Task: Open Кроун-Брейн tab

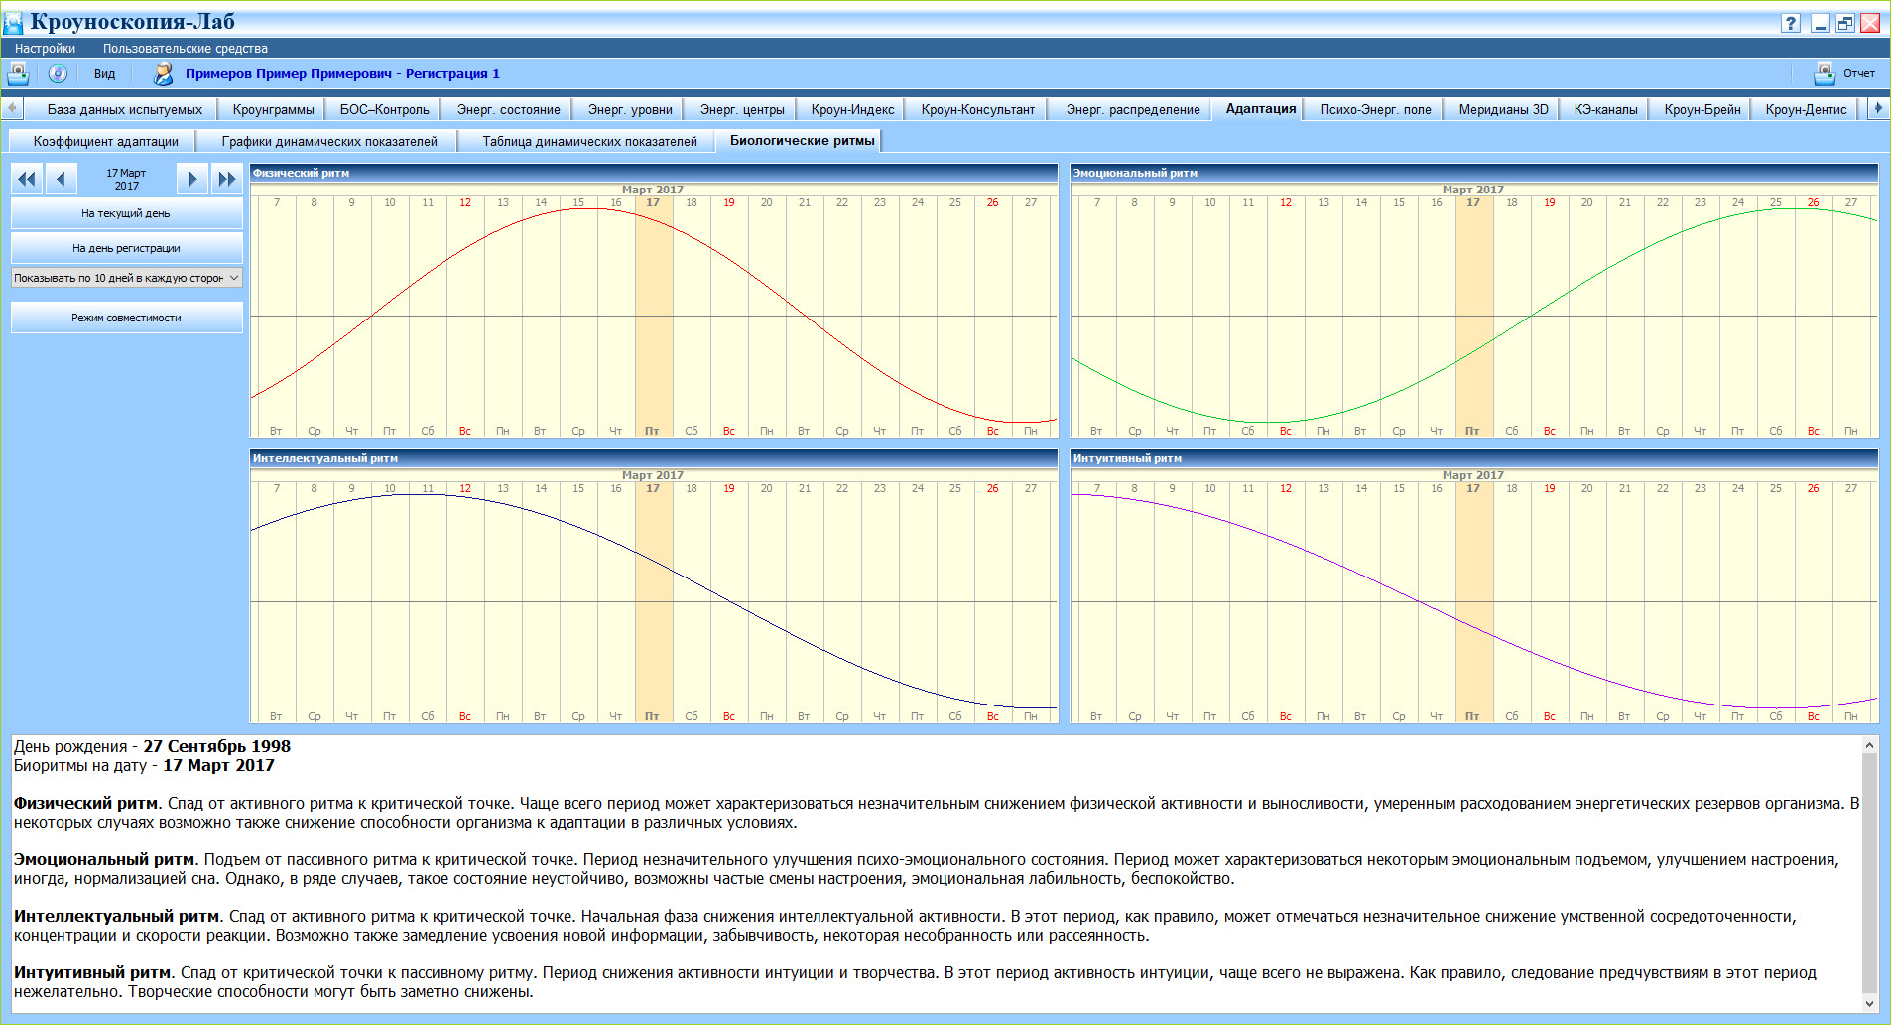Action: tap(1702, 109)
